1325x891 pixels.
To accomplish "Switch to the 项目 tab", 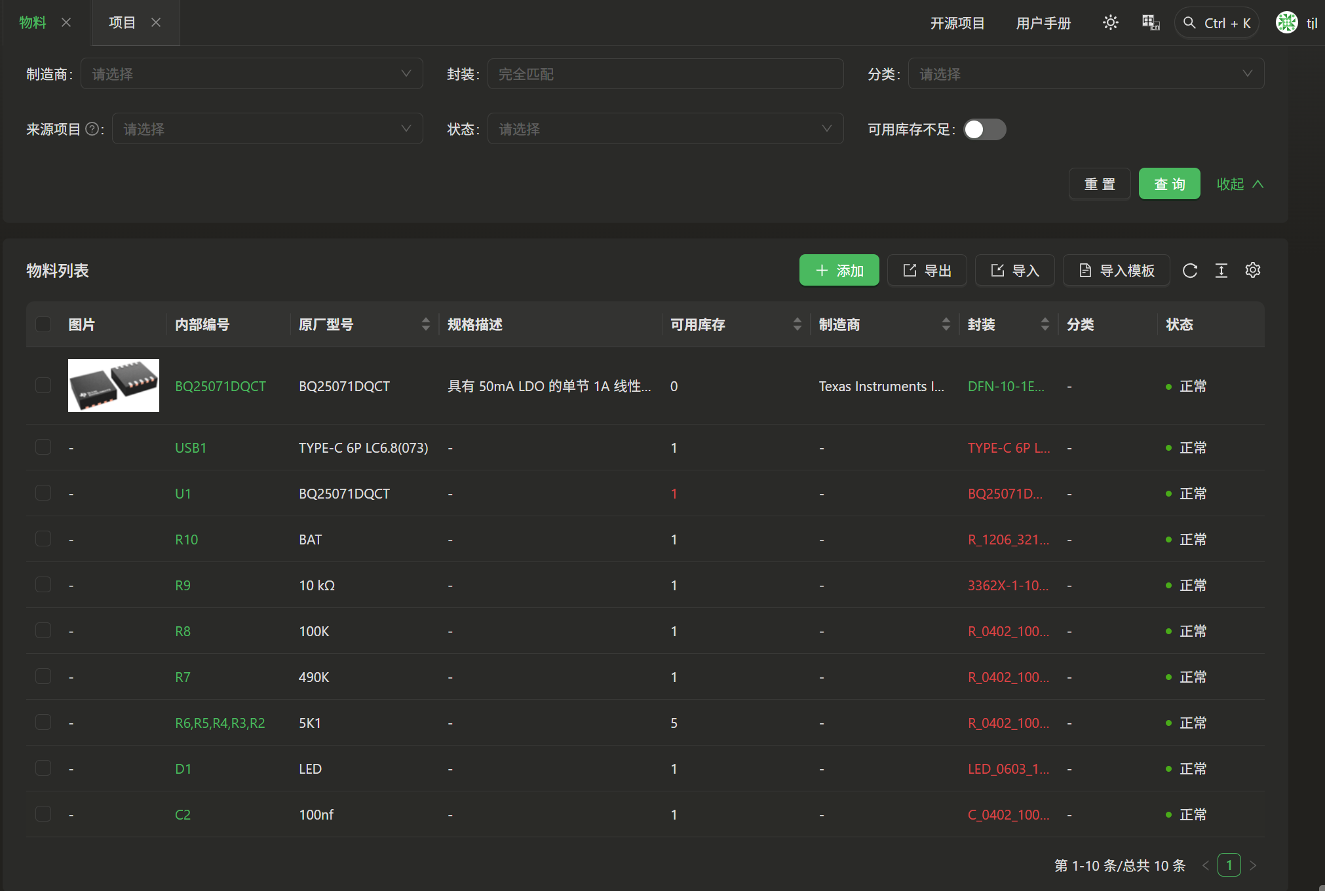I will (122, 23).
